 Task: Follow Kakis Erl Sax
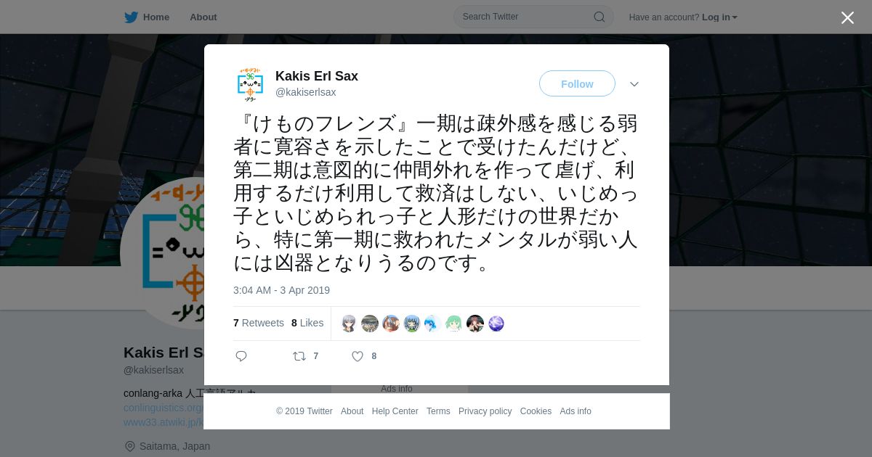point(577,84)
